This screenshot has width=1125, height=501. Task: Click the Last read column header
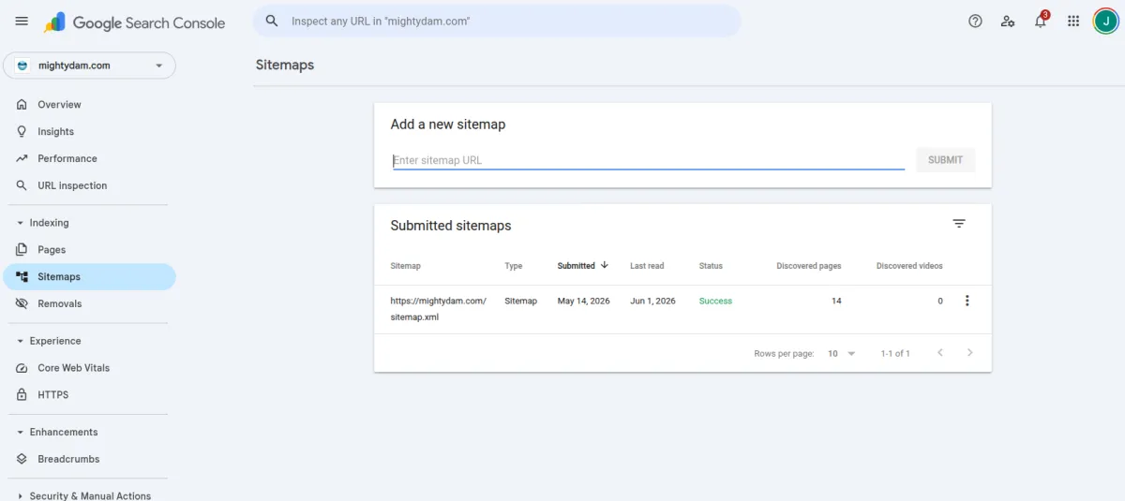click(647, 266)
